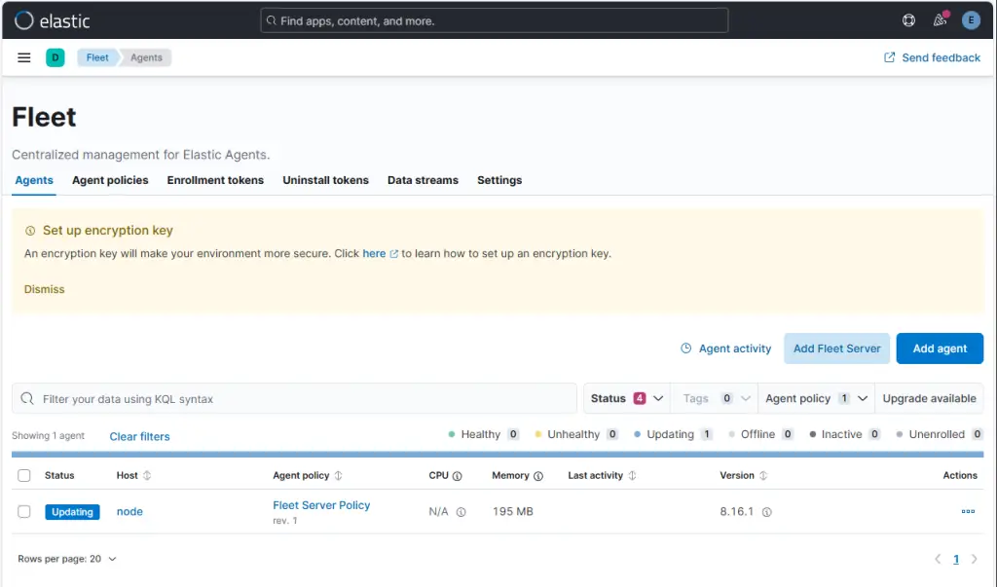Switch to Data streams tab

click(423, 181)
